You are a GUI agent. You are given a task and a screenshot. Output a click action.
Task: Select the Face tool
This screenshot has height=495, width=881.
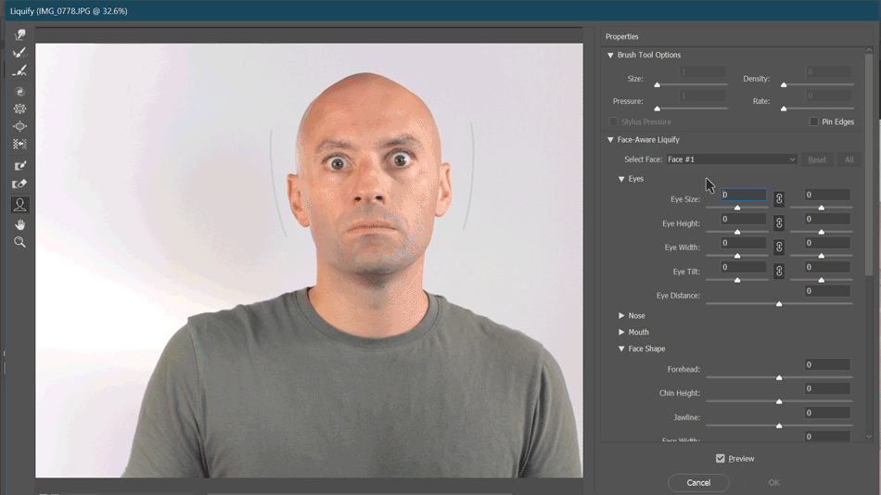click(19, 205)
